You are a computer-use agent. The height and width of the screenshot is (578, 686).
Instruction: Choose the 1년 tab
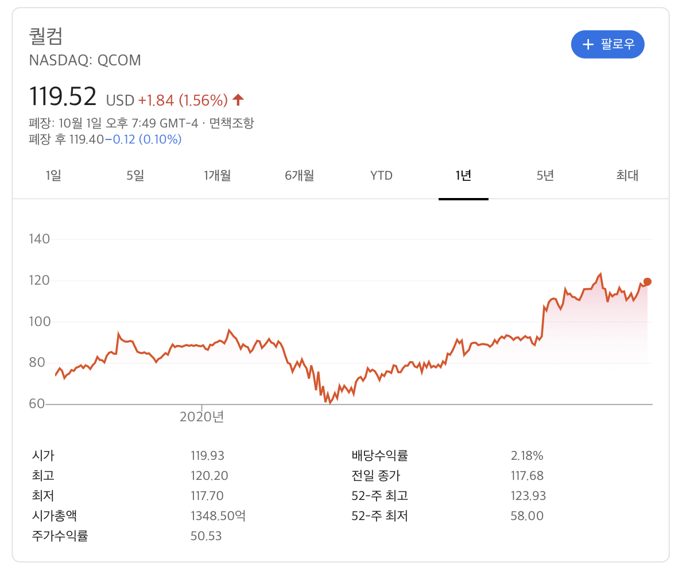[463, 176]
